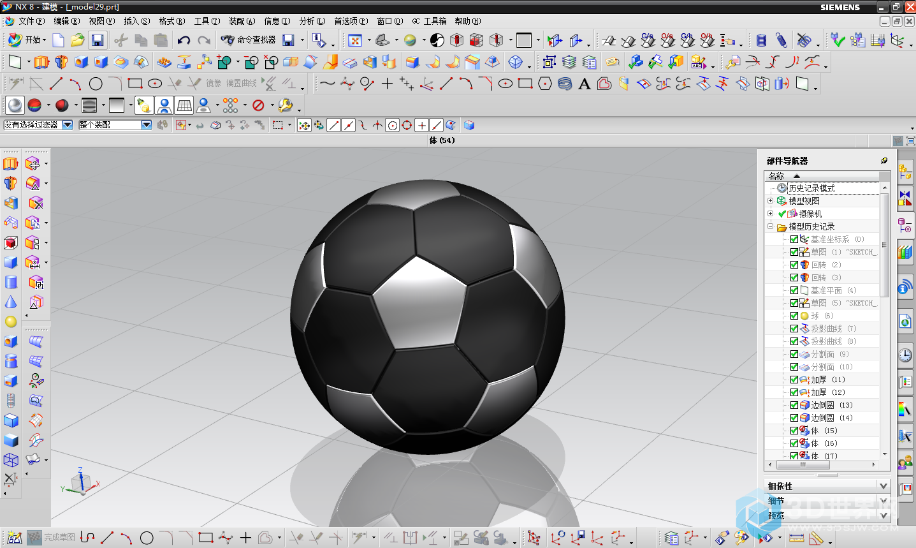Click the New file icon in toolbar
The image size is (916, 548).
[58, 40]
